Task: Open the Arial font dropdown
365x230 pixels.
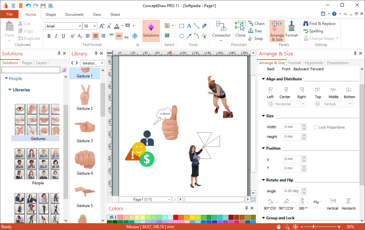Action: point(80,26)
